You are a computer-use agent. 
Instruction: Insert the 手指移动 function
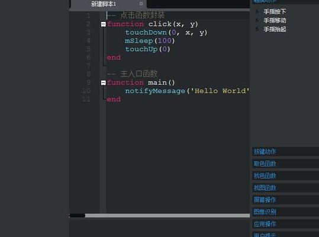(x=275, y=20)
